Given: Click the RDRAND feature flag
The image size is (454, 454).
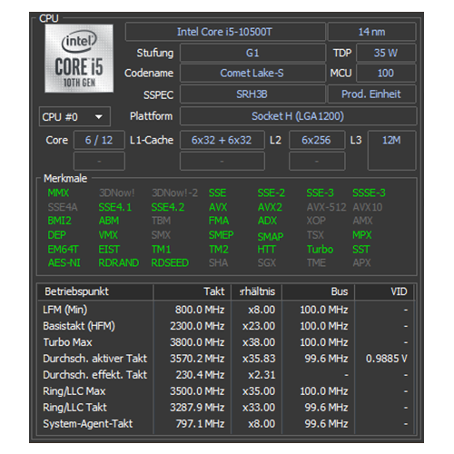Looking at the screenshot, I should tap(119, 262).
